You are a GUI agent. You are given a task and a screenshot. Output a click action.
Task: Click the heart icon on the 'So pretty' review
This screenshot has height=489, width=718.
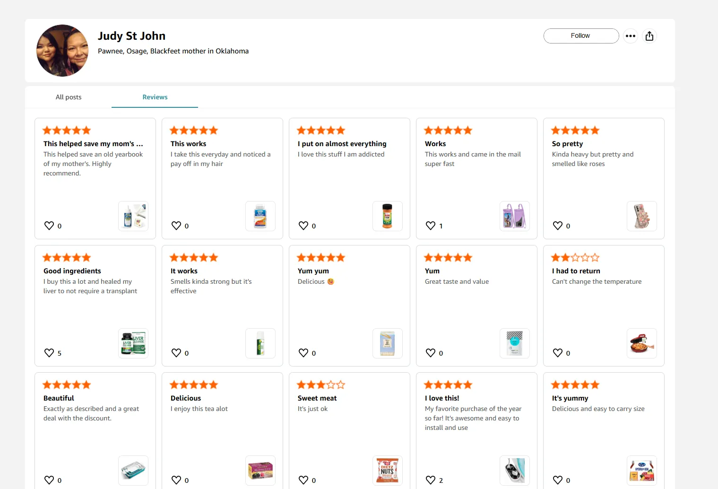(558, 226)
